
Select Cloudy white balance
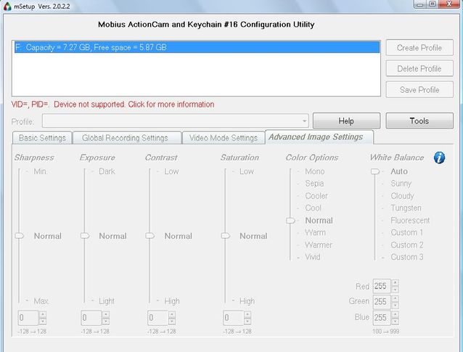point(402,196)
